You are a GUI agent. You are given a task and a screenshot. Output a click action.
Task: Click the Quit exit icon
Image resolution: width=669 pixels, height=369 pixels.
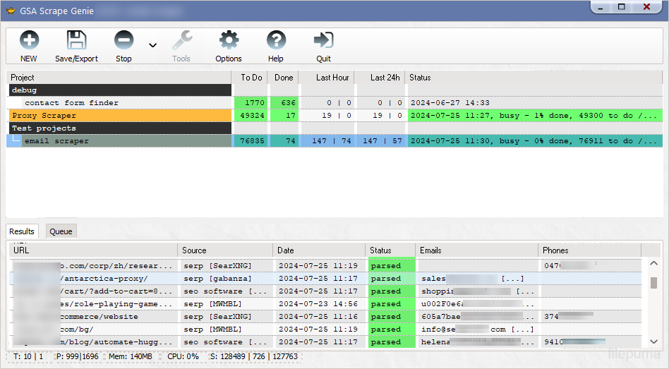point(323,40)
